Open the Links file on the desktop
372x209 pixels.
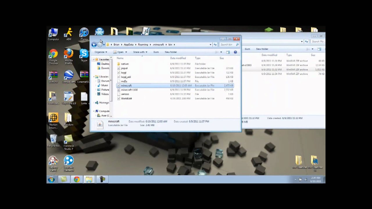(84, 98)
